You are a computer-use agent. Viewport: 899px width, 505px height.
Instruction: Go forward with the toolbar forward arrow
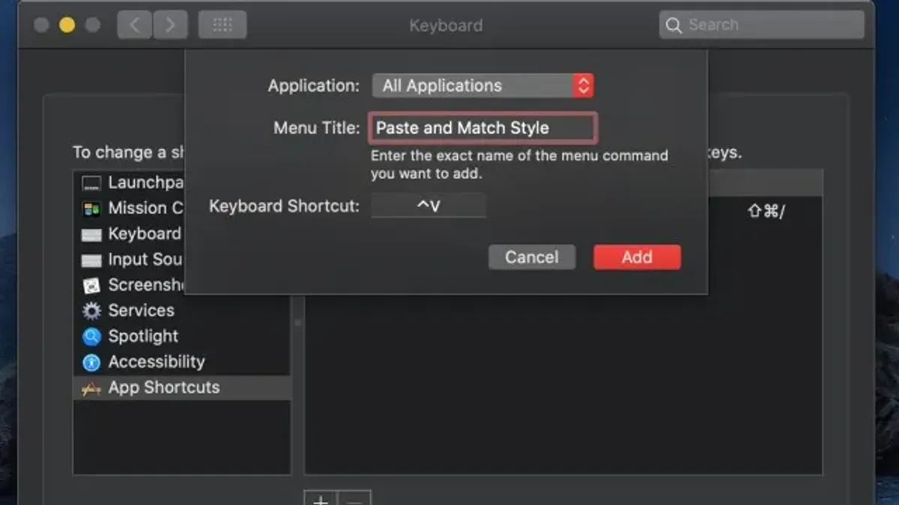click(x=170, y=25)
